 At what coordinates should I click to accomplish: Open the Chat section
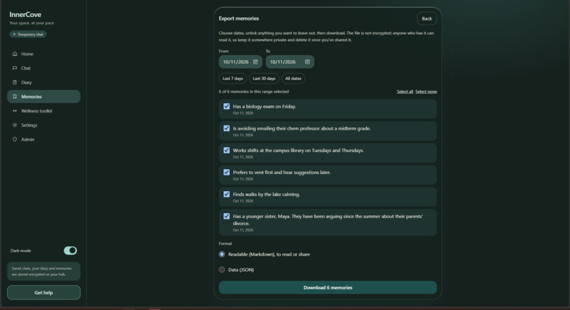point(44,68)
